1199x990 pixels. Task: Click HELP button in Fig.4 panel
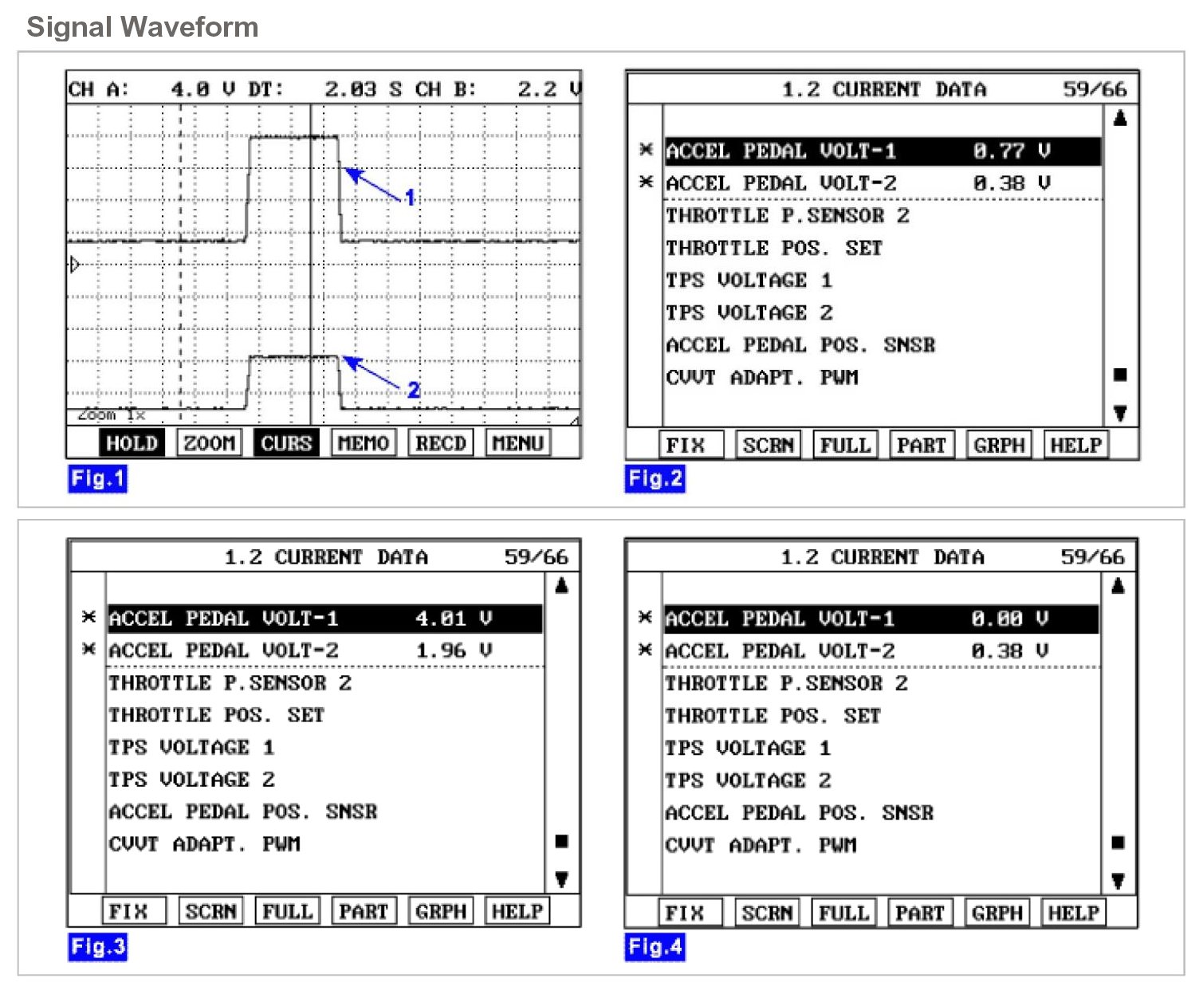coord(1074,913)
